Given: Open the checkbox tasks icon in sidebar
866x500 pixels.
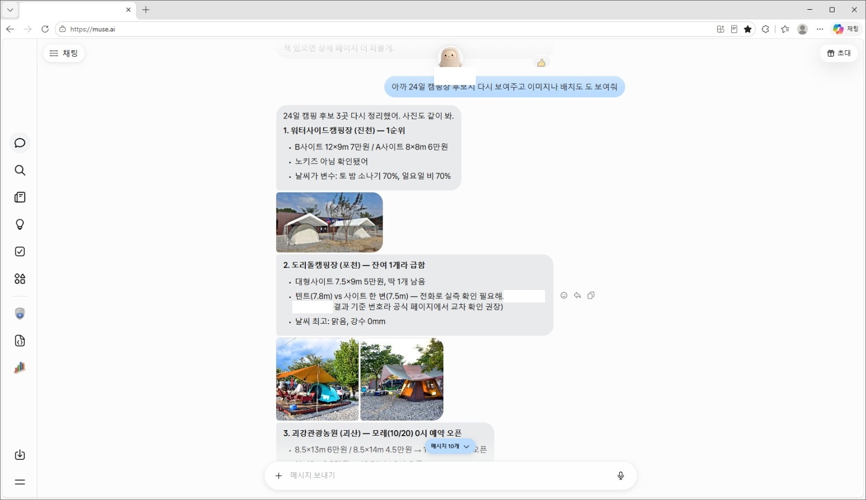Looking at the screenshot, I should [20, 252].
